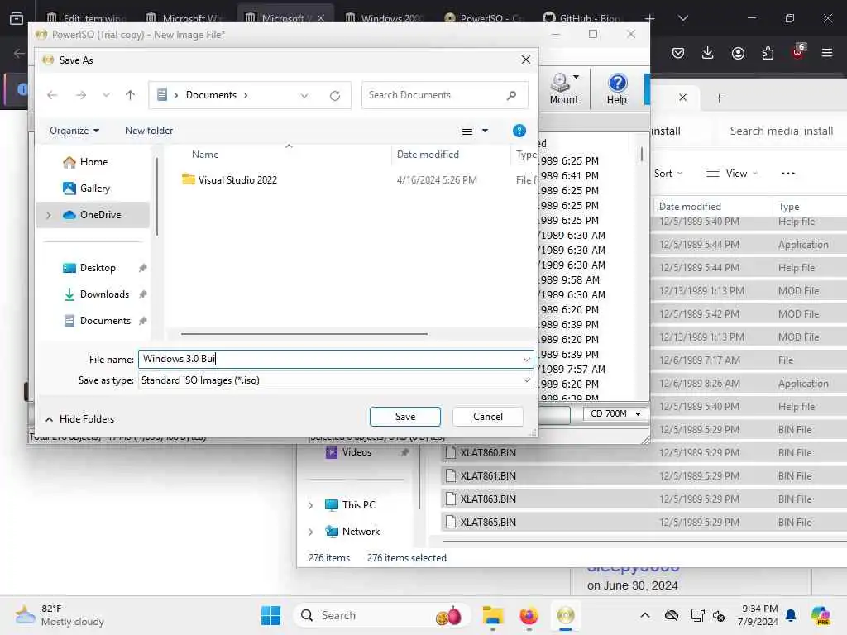Click the New folder button
The height and width of the screenshot is (635, 847).
pos(149,131)
